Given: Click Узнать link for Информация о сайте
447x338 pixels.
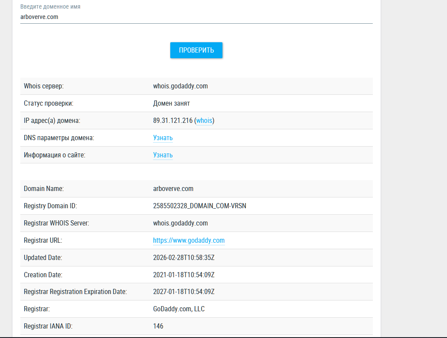Looking at the screenshot, I should [x=163, y=155].
